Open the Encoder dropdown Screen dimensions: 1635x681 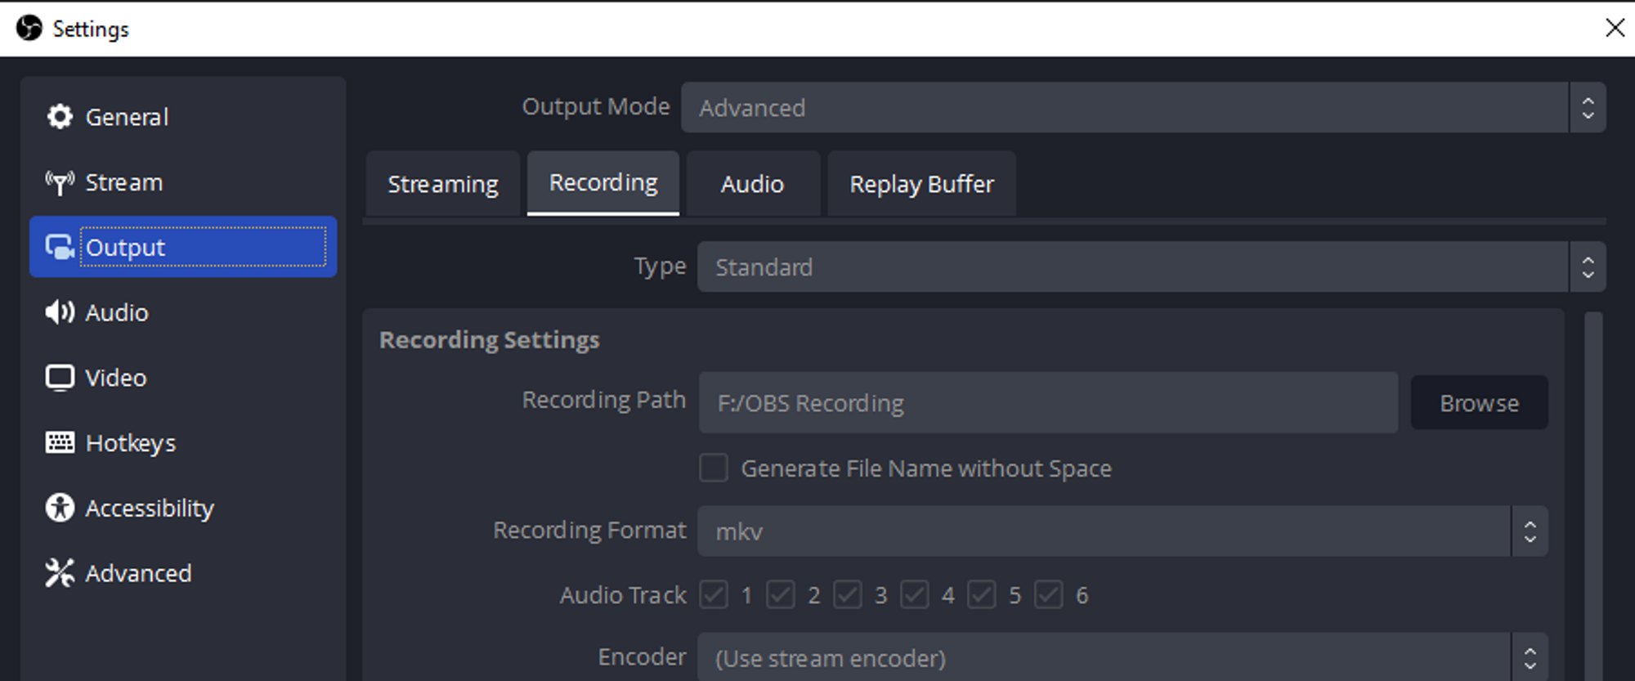coord(1122,657)
